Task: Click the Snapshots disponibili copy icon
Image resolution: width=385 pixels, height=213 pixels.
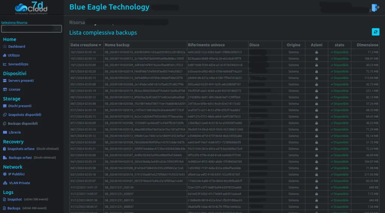Action: [5, 115]
